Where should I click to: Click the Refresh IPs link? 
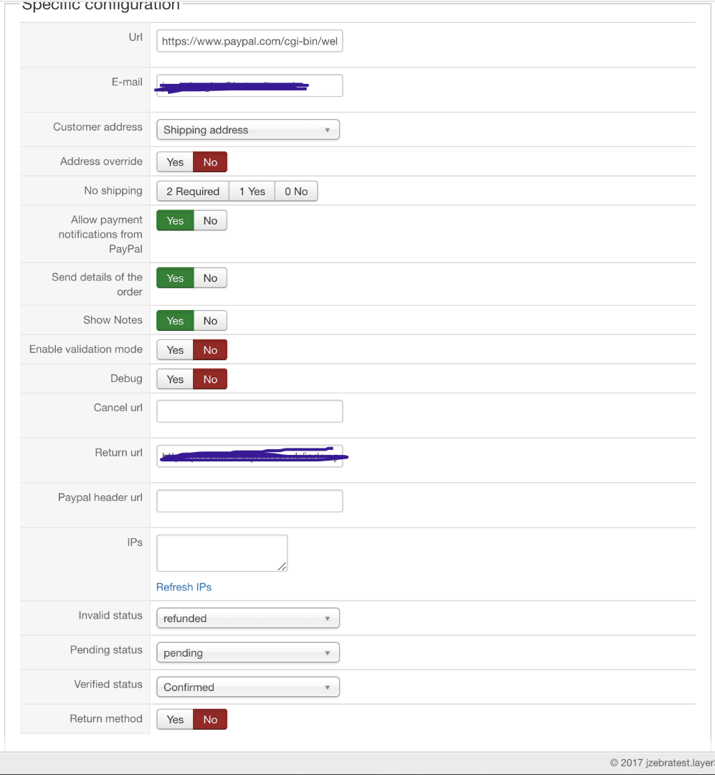tap(184, 587)
